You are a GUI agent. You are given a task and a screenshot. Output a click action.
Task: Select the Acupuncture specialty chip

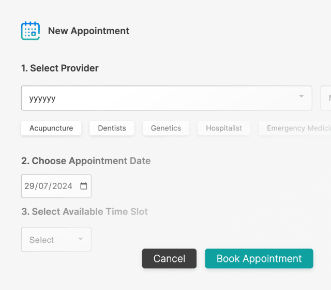(x=51, y=128)
